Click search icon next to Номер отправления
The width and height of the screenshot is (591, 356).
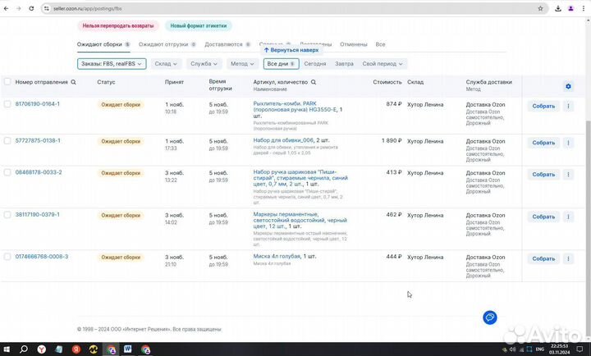(x=74, y=83)
